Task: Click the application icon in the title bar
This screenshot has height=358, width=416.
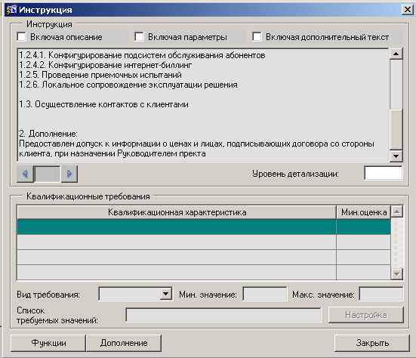Action: 11,10
